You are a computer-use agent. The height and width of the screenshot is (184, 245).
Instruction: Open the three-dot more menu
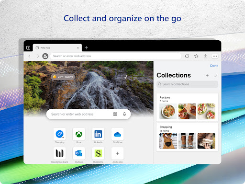coord(215,56)
